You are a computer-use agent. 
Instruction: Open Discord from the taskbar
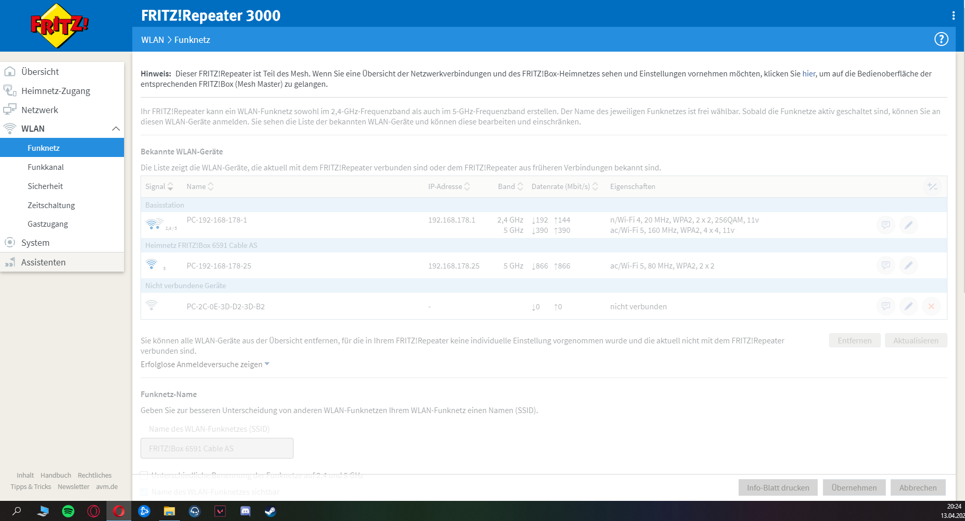click(246, 511)
